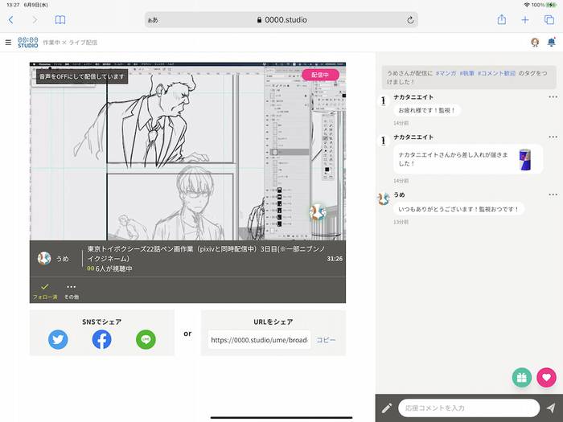Click streamer name うめ below video
563x422 pixels.
pos(63,259)
